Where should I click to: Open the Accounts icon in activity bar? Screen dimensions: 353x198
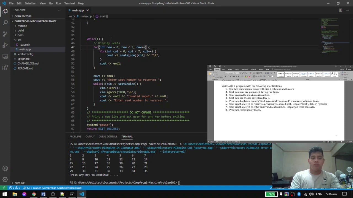[x=5, y=168]
